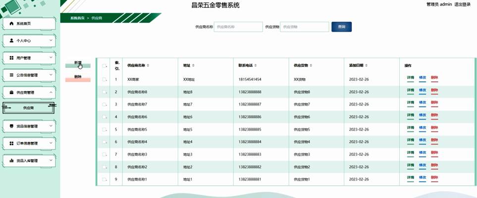477x198 pixels.
Task: Click 系统首页 in the breadcrumb
Action: tap(77, 18)
